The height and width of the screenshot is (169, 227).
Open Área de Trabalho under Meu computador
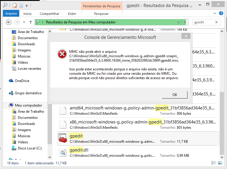pos(31,111)
